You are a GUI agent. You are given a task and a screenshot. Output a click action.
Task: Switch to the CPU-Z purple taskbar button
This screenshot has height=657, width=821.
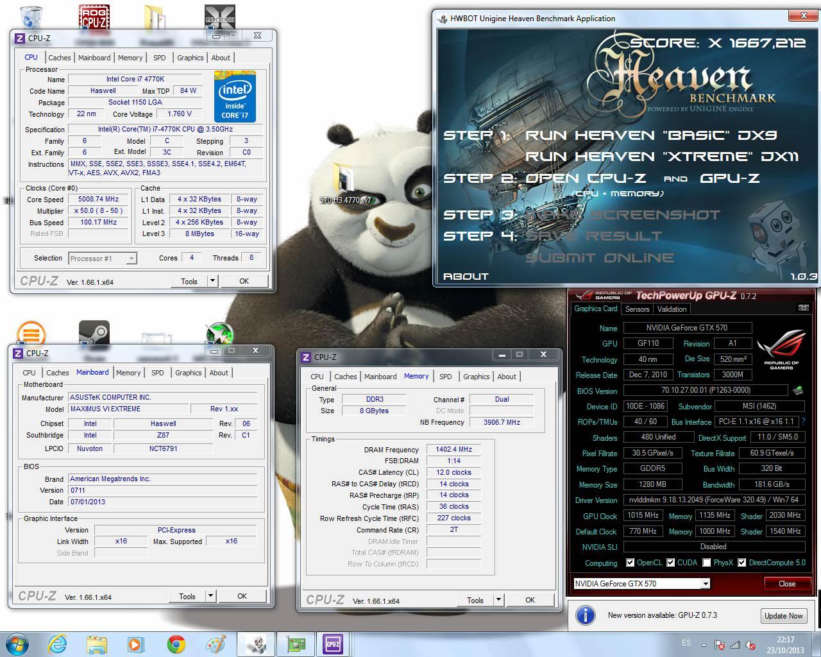[333, 644]
